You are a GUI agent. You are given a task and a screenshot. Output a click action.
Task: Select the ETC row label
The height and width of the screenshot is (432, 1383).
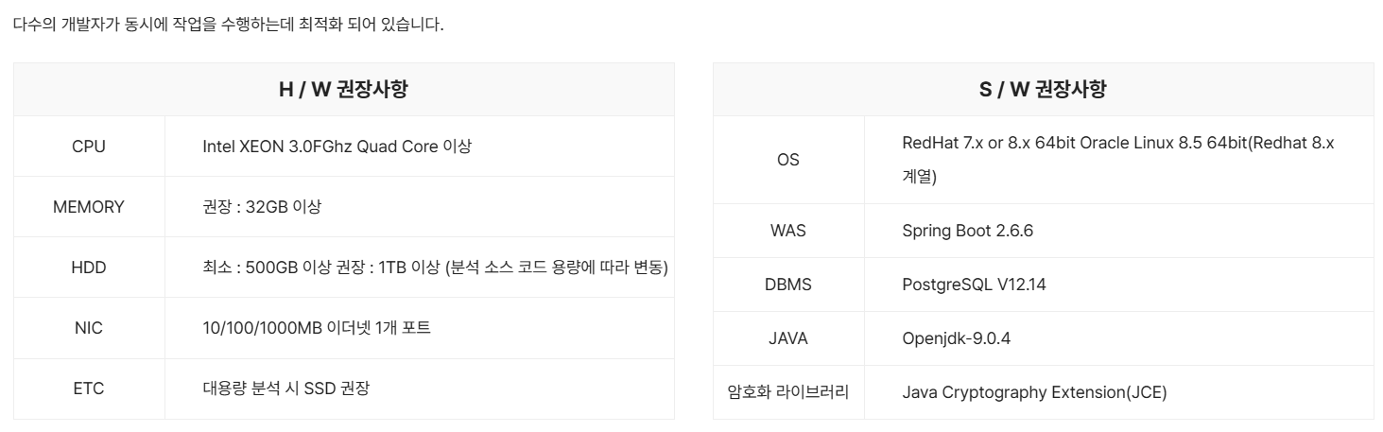click(x=89, y=389)
